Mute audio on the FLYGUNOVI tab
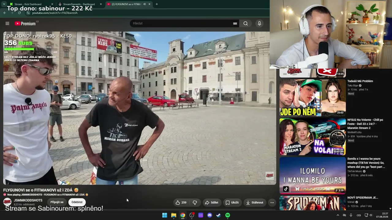392x220 pixels. coord(145,4)
